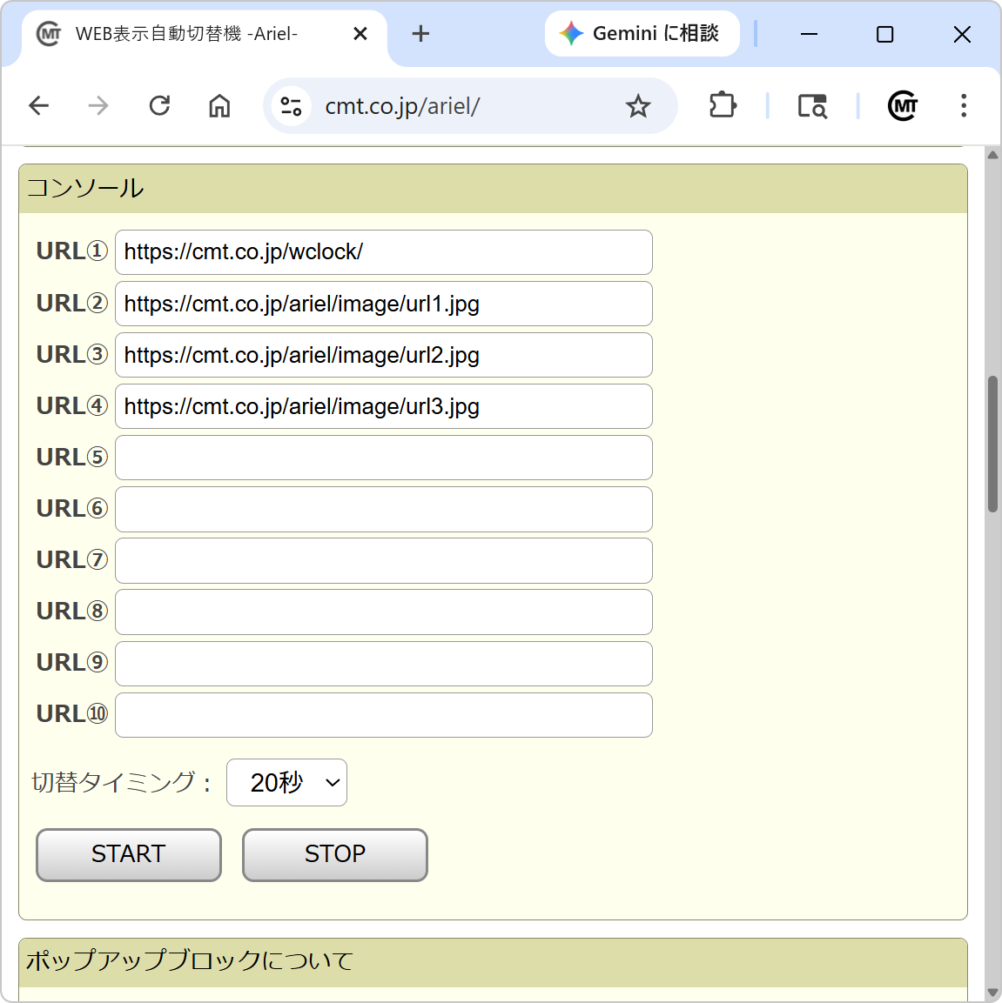Bookmark this page with the star icon
The image size is (1002, 1003).
(638, 106)
